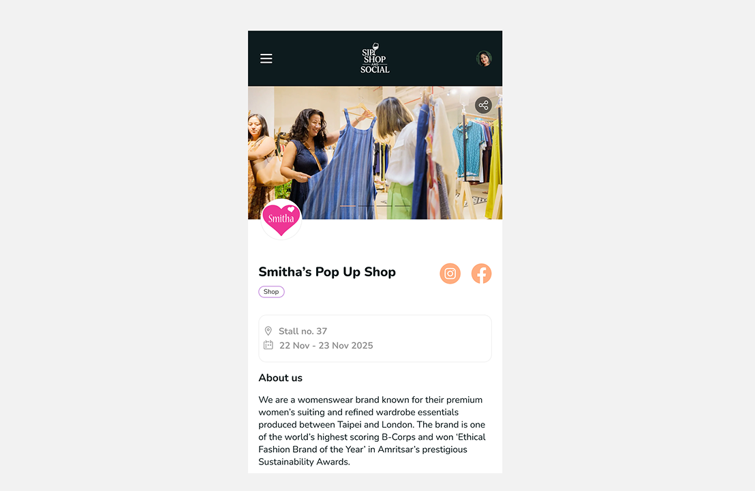Click the 22 Nov - 23 Nov 2025 dates
The width and height of the screenshot is (755, 491).
click(x=326, y=346)
